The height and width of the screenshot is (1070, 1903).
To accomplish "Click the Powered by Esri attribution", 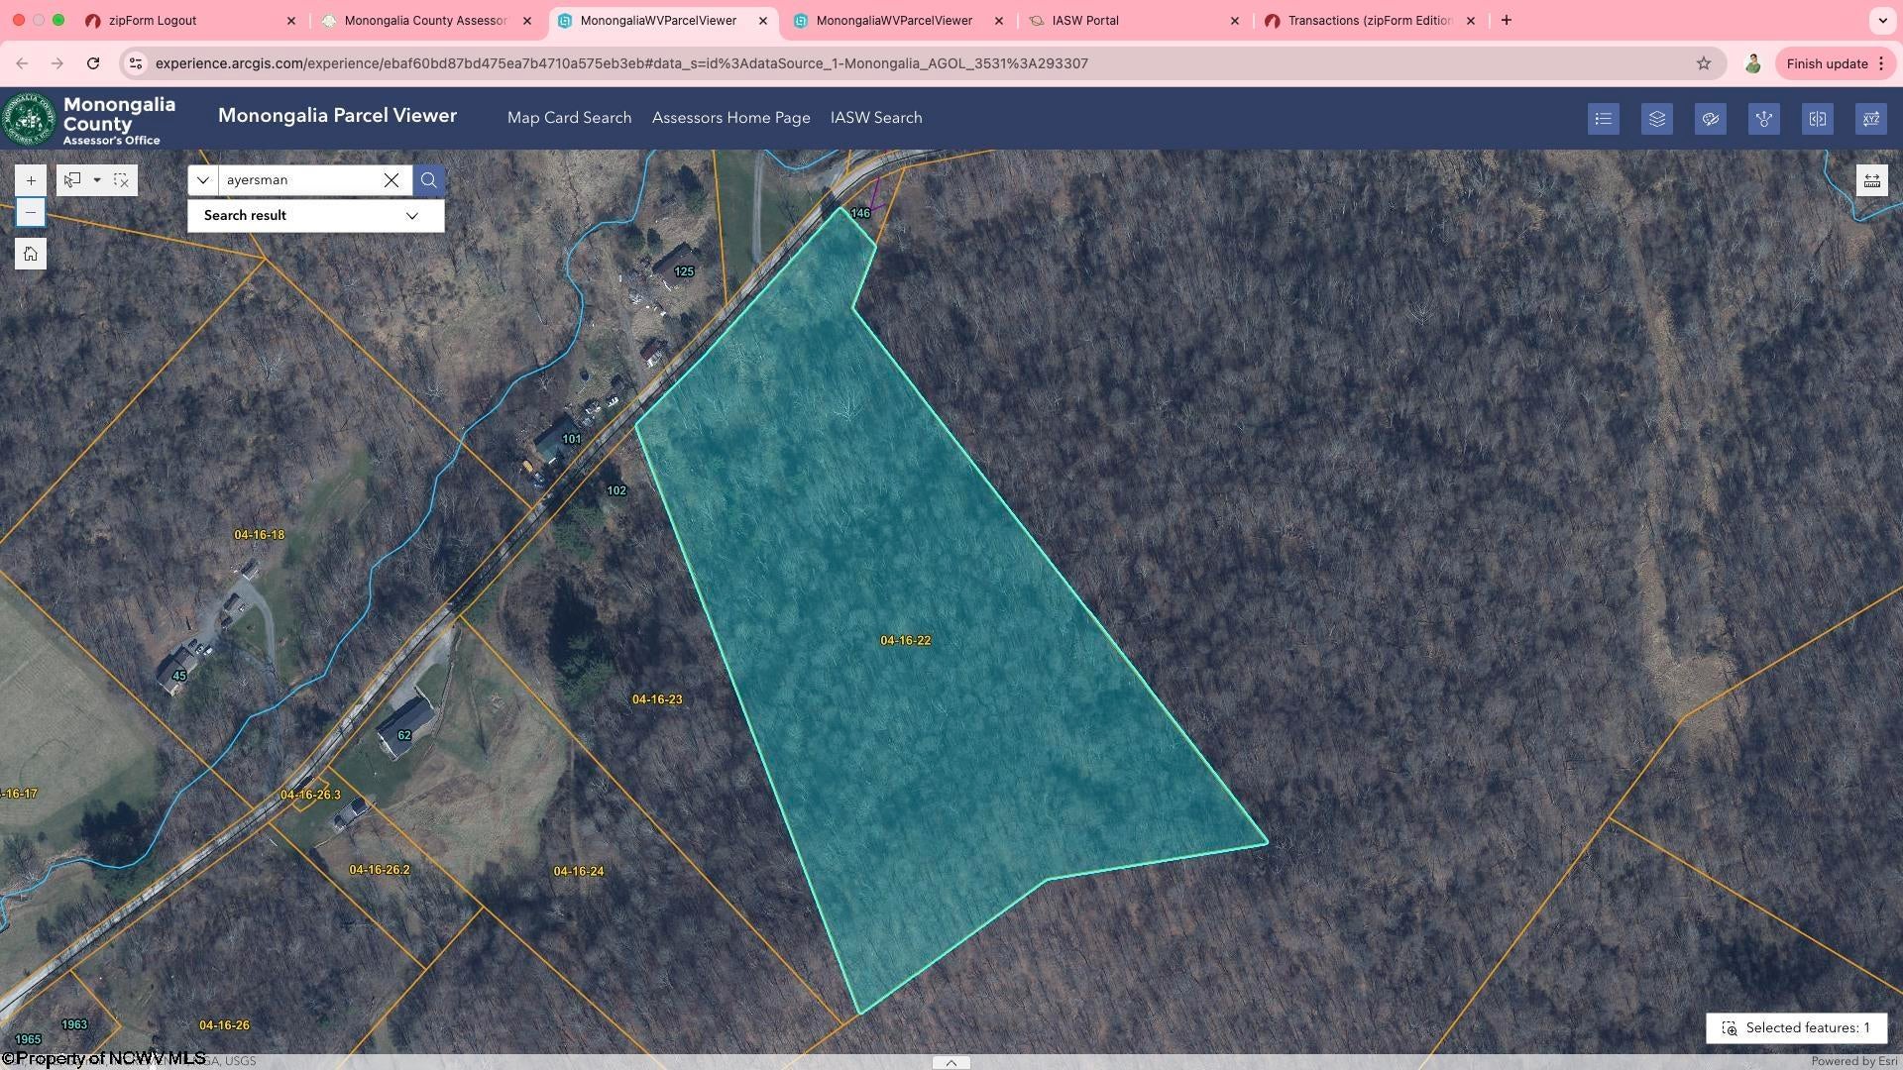I will (1853, 1061).
